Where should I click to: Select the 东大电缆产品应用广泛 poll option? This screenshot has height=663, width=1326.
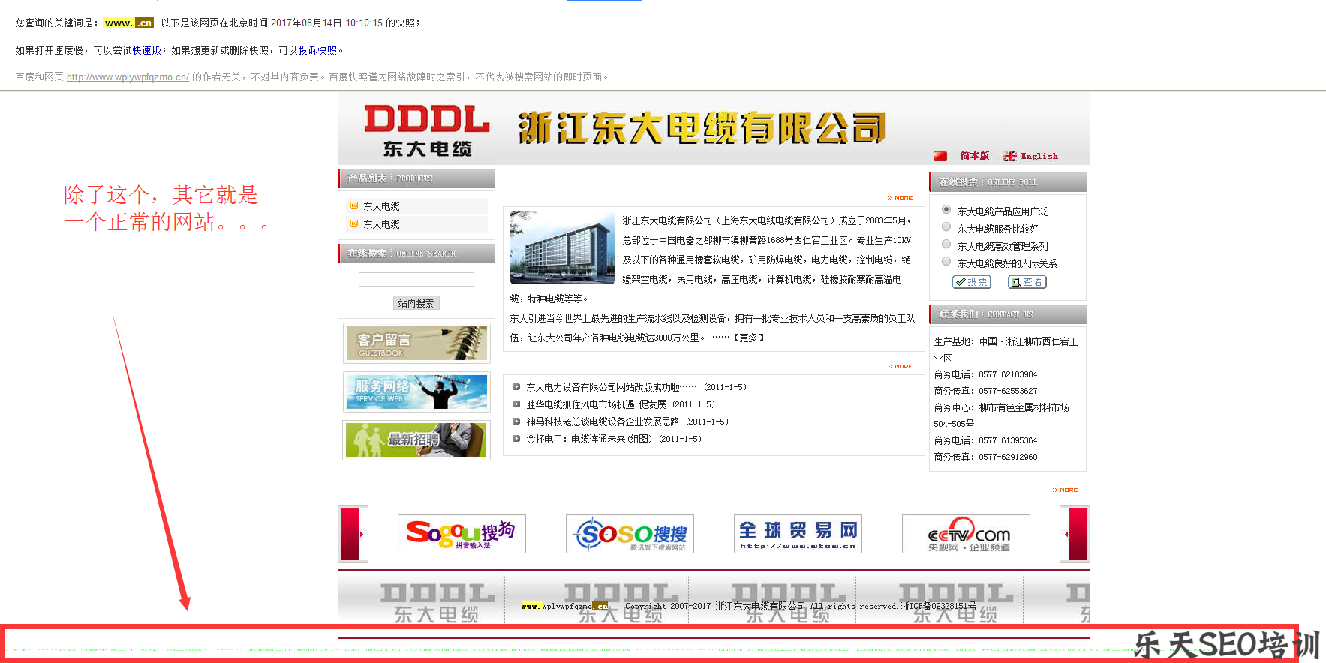click(946, 210)
